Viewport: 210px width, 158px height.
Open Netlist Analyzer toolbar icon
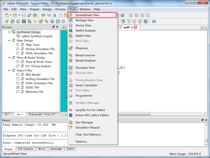coord(24,21)
